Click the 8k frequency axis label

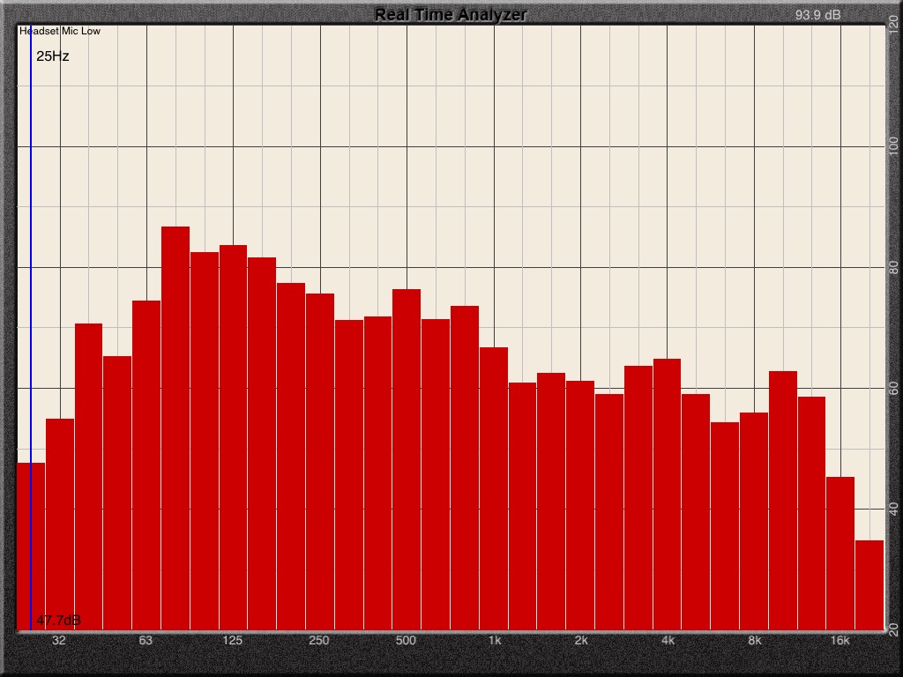[x=754, y=640]
